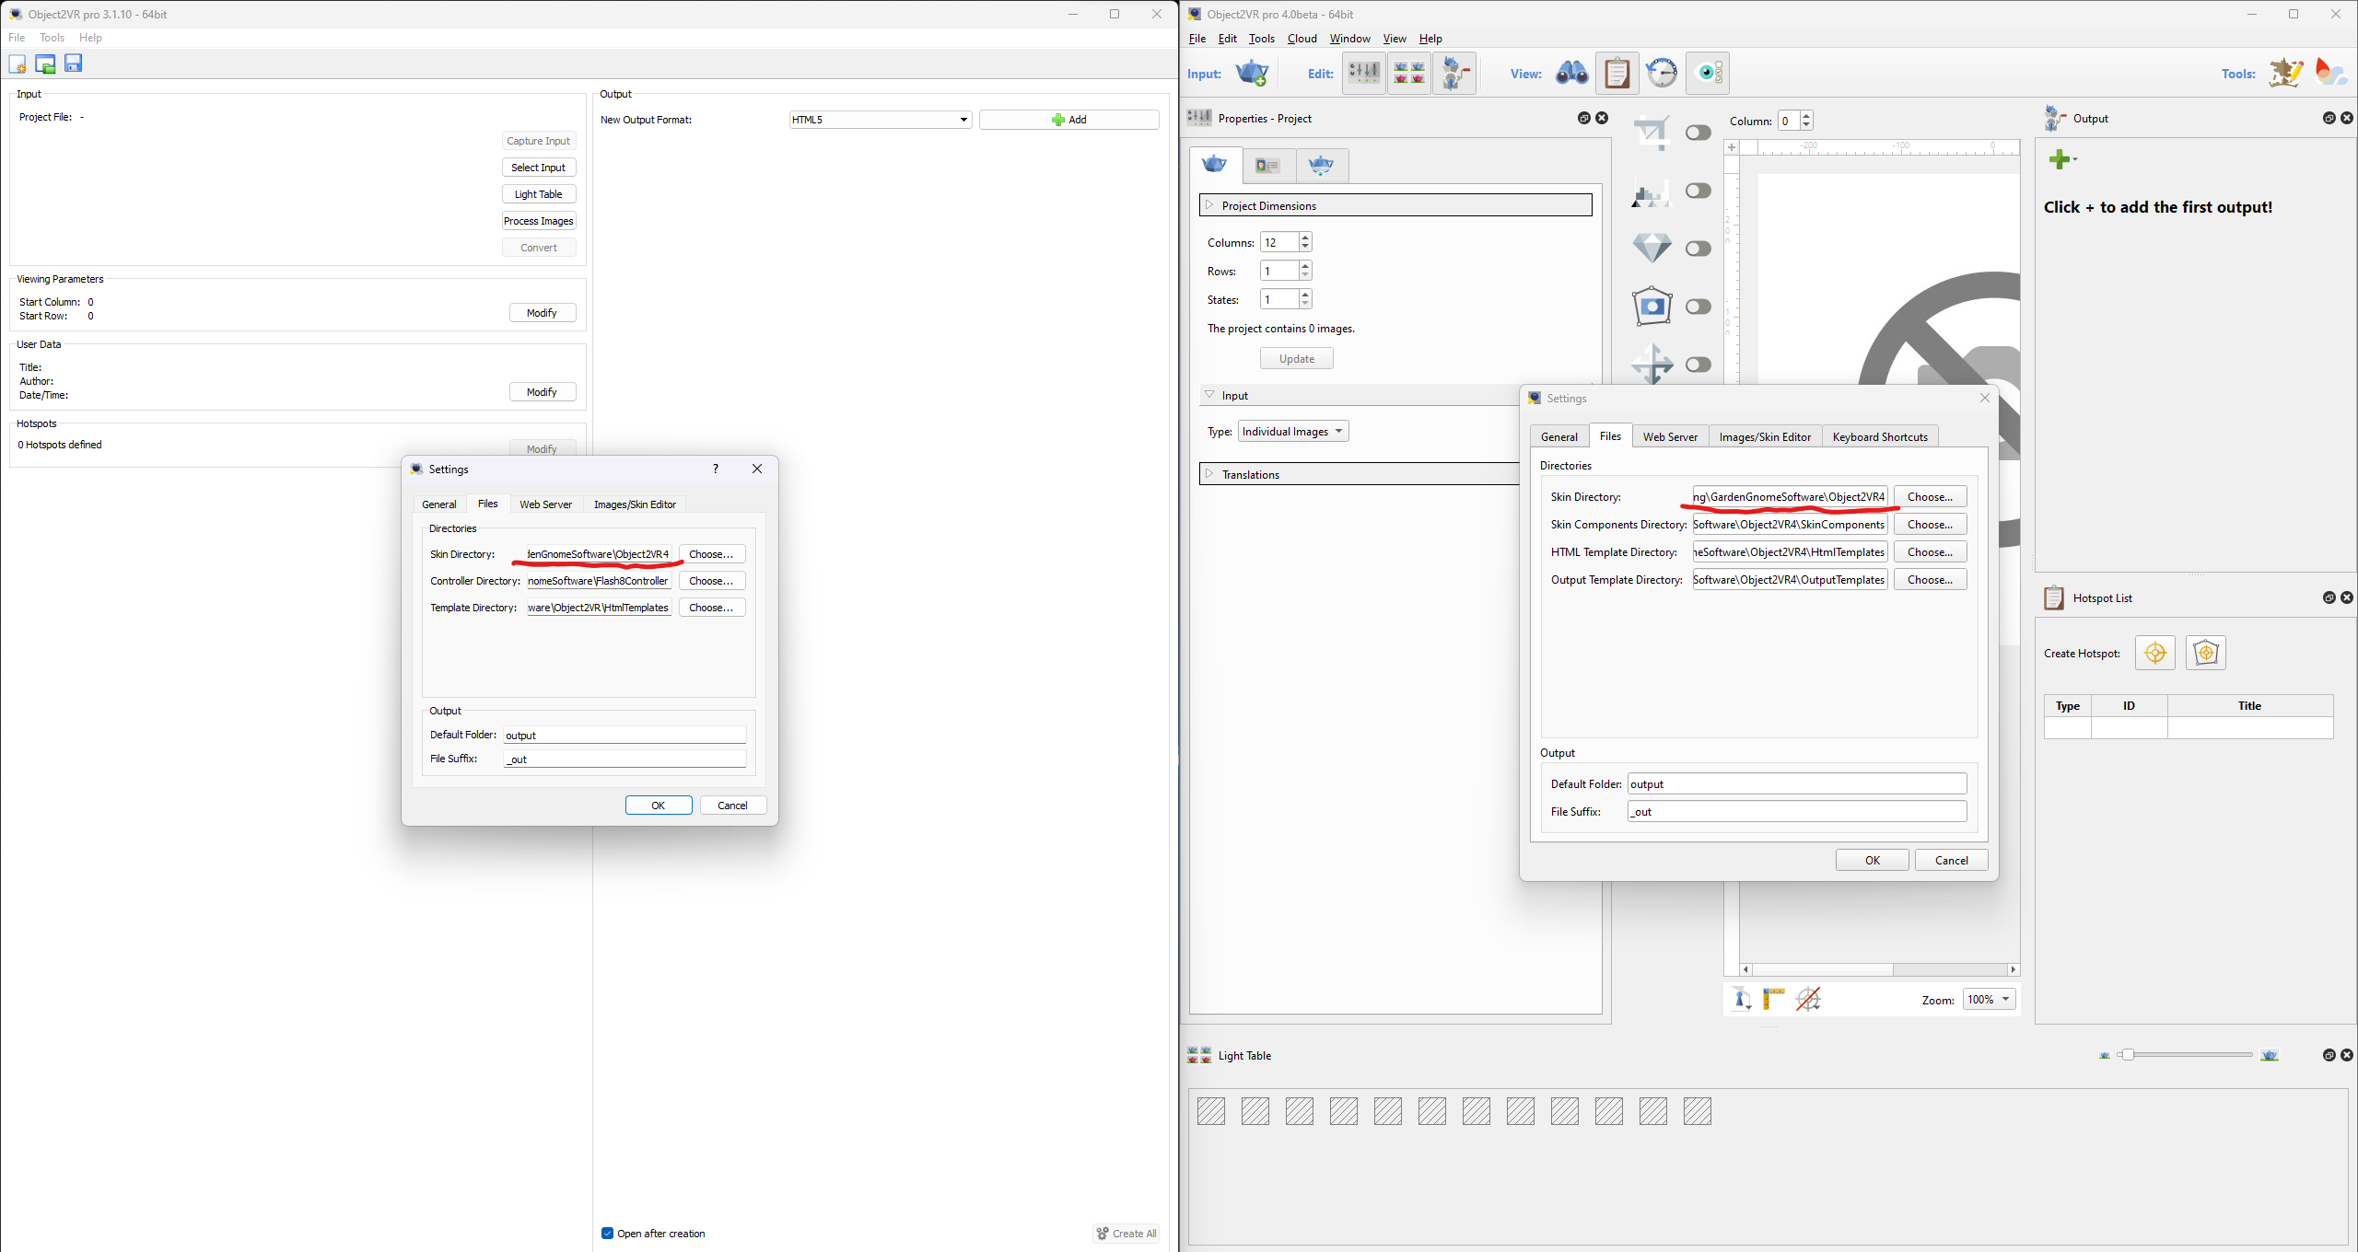Click the Output grinder icon in Edit toolbar

tap(1455, 73)
